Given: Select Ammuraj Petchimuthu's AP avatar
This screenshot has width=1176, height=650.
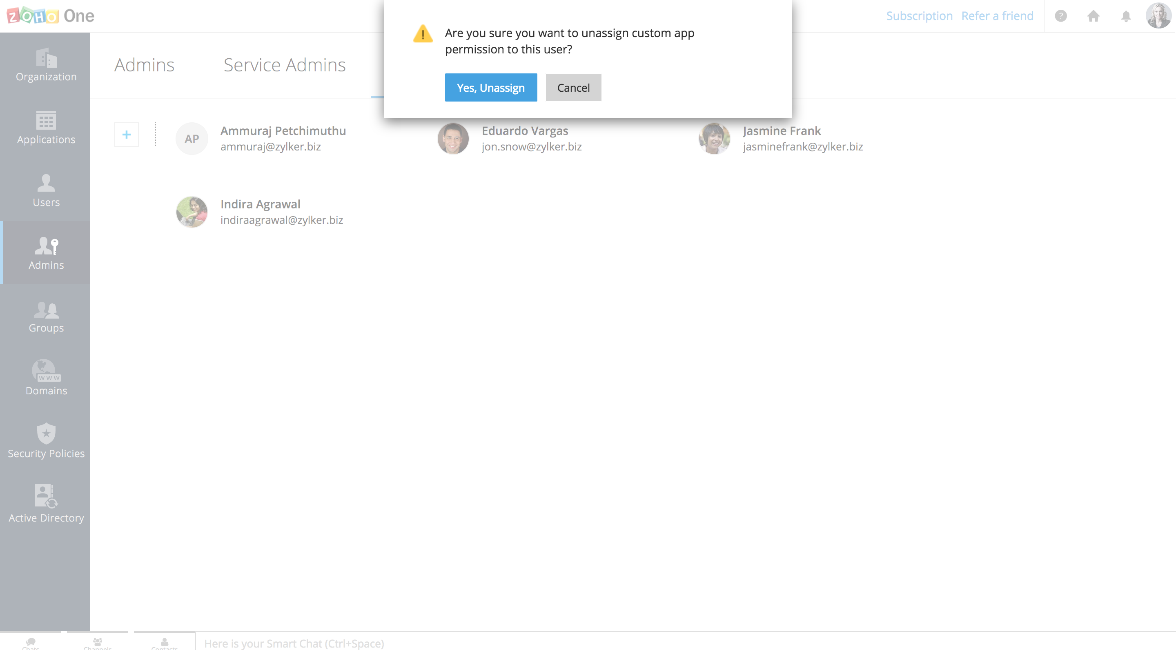Looking at the screenshot, I should [x=192, y=139].
